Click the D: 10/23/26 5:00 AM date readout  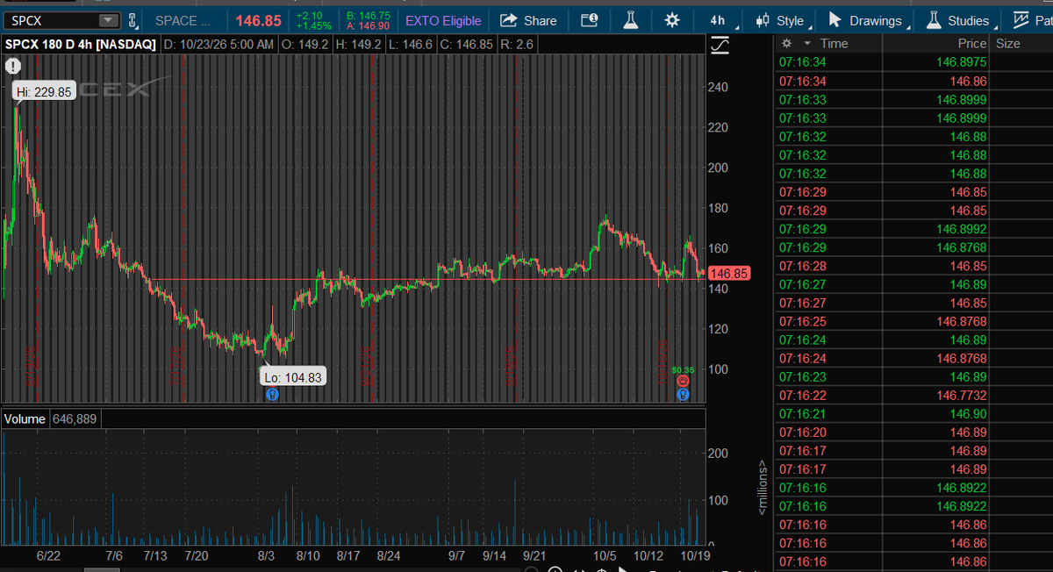coord(220,44)
